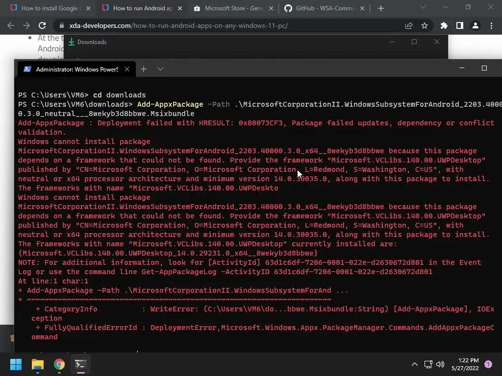This screenshot has height=376, width=502.
Task: Maximize the Windows Terminal window
Action: click(484, 68)
